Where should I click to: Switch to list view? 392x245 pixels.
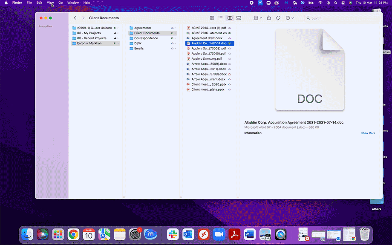click(x=221, y=18)
